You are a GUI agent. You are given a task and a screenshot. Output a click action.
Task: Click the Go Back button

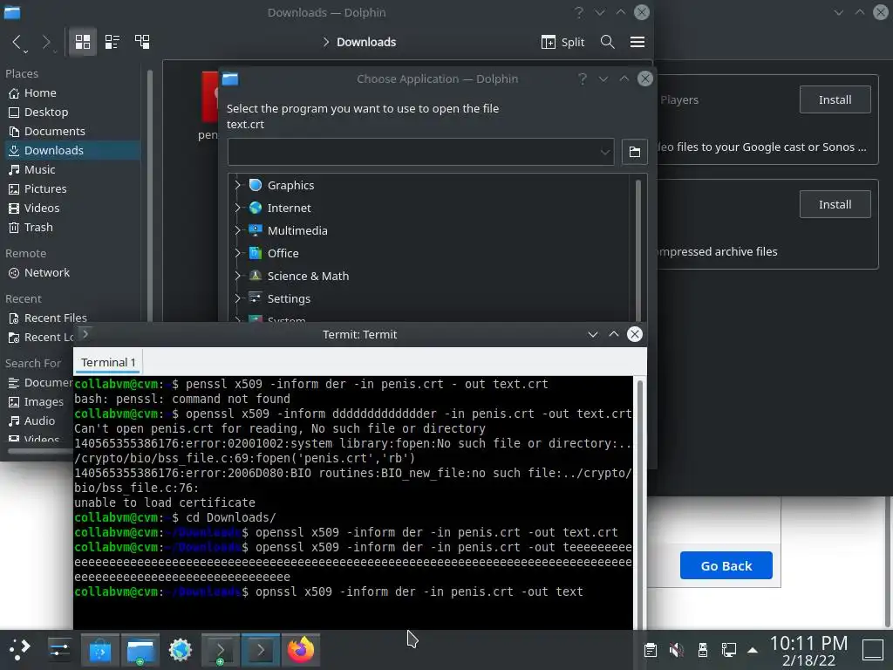click(726, 565)
